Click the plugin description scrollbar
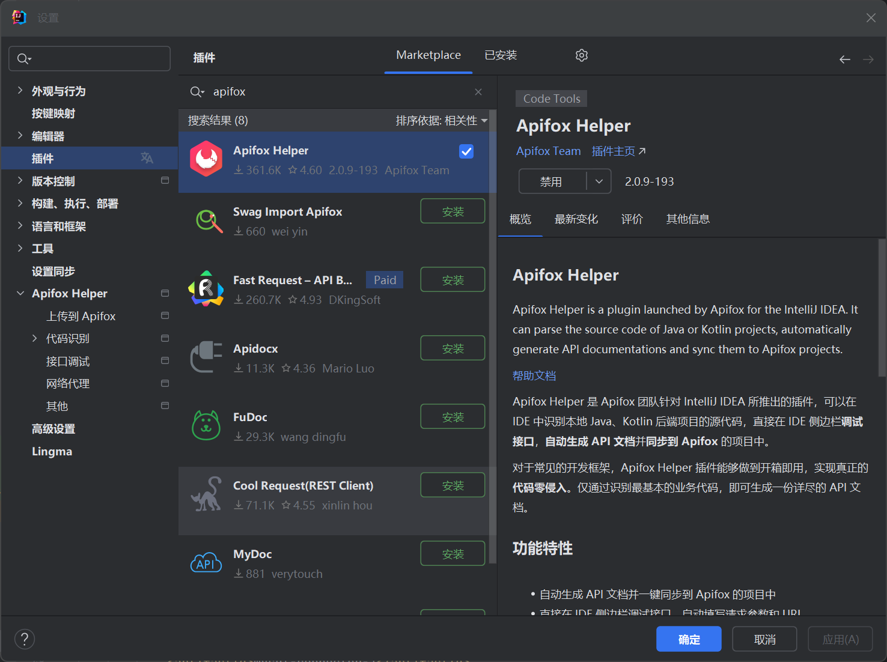 (882, 308)
